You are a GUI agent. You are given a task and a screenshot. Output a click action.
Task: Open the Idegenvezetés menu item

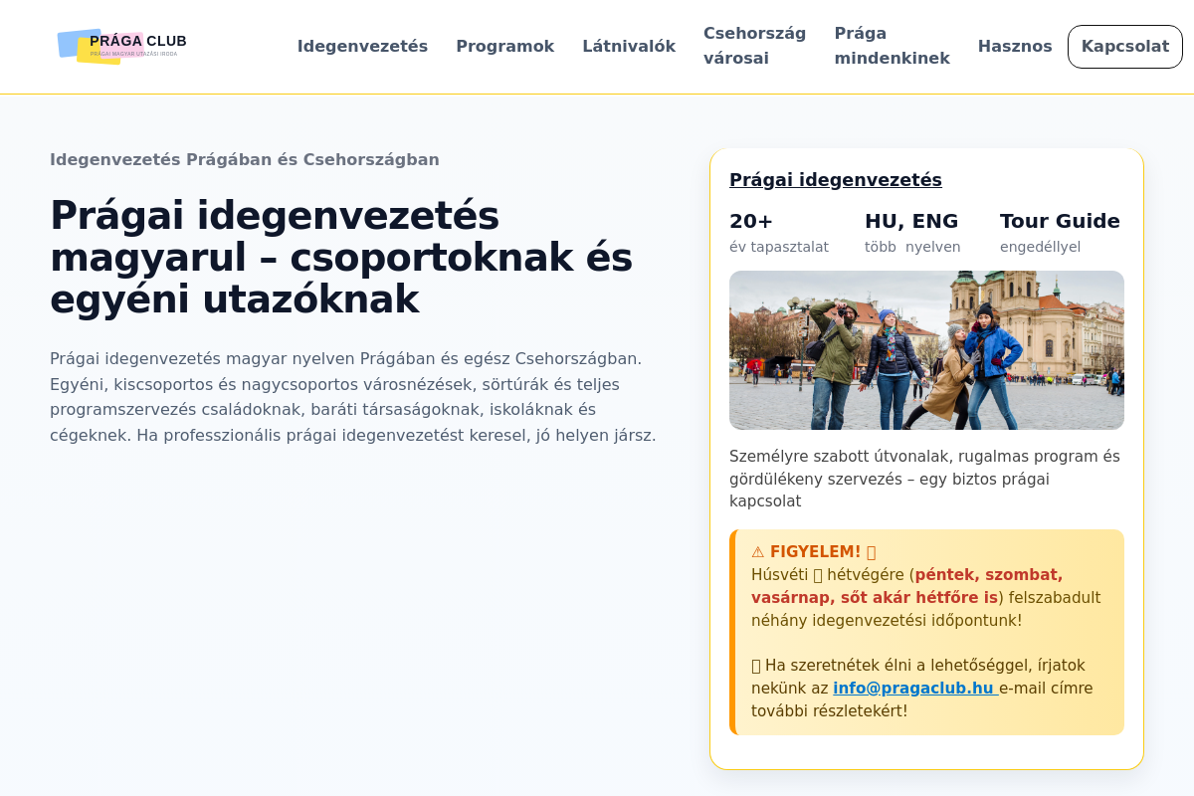[362, 47]
